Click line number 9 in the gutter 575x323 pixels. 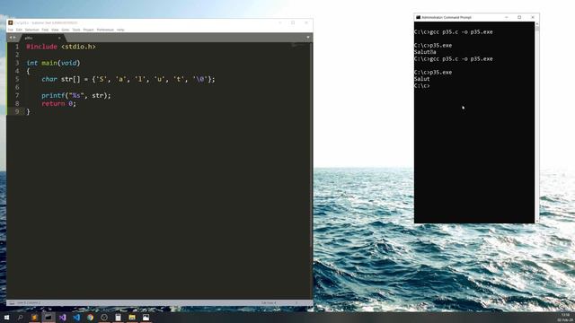click(x=17, y=111)
